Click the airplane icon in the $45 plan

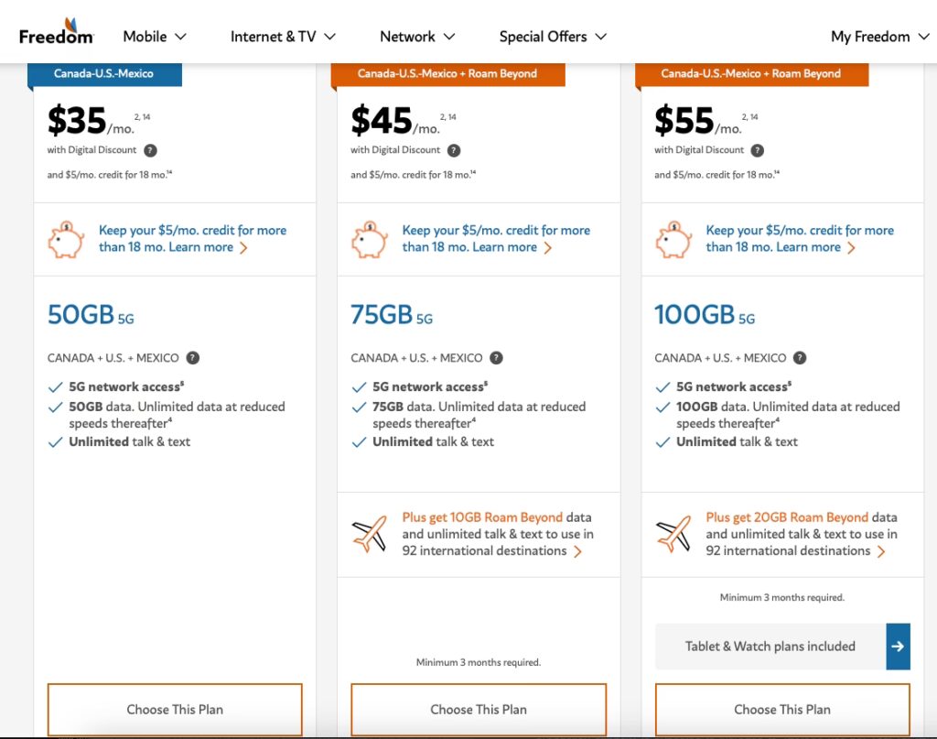(x=369, y=534)
